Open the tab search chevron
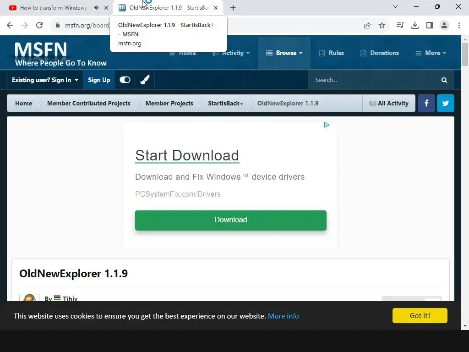The height and width of the screenshot is (352, 469). pos(395,6)
